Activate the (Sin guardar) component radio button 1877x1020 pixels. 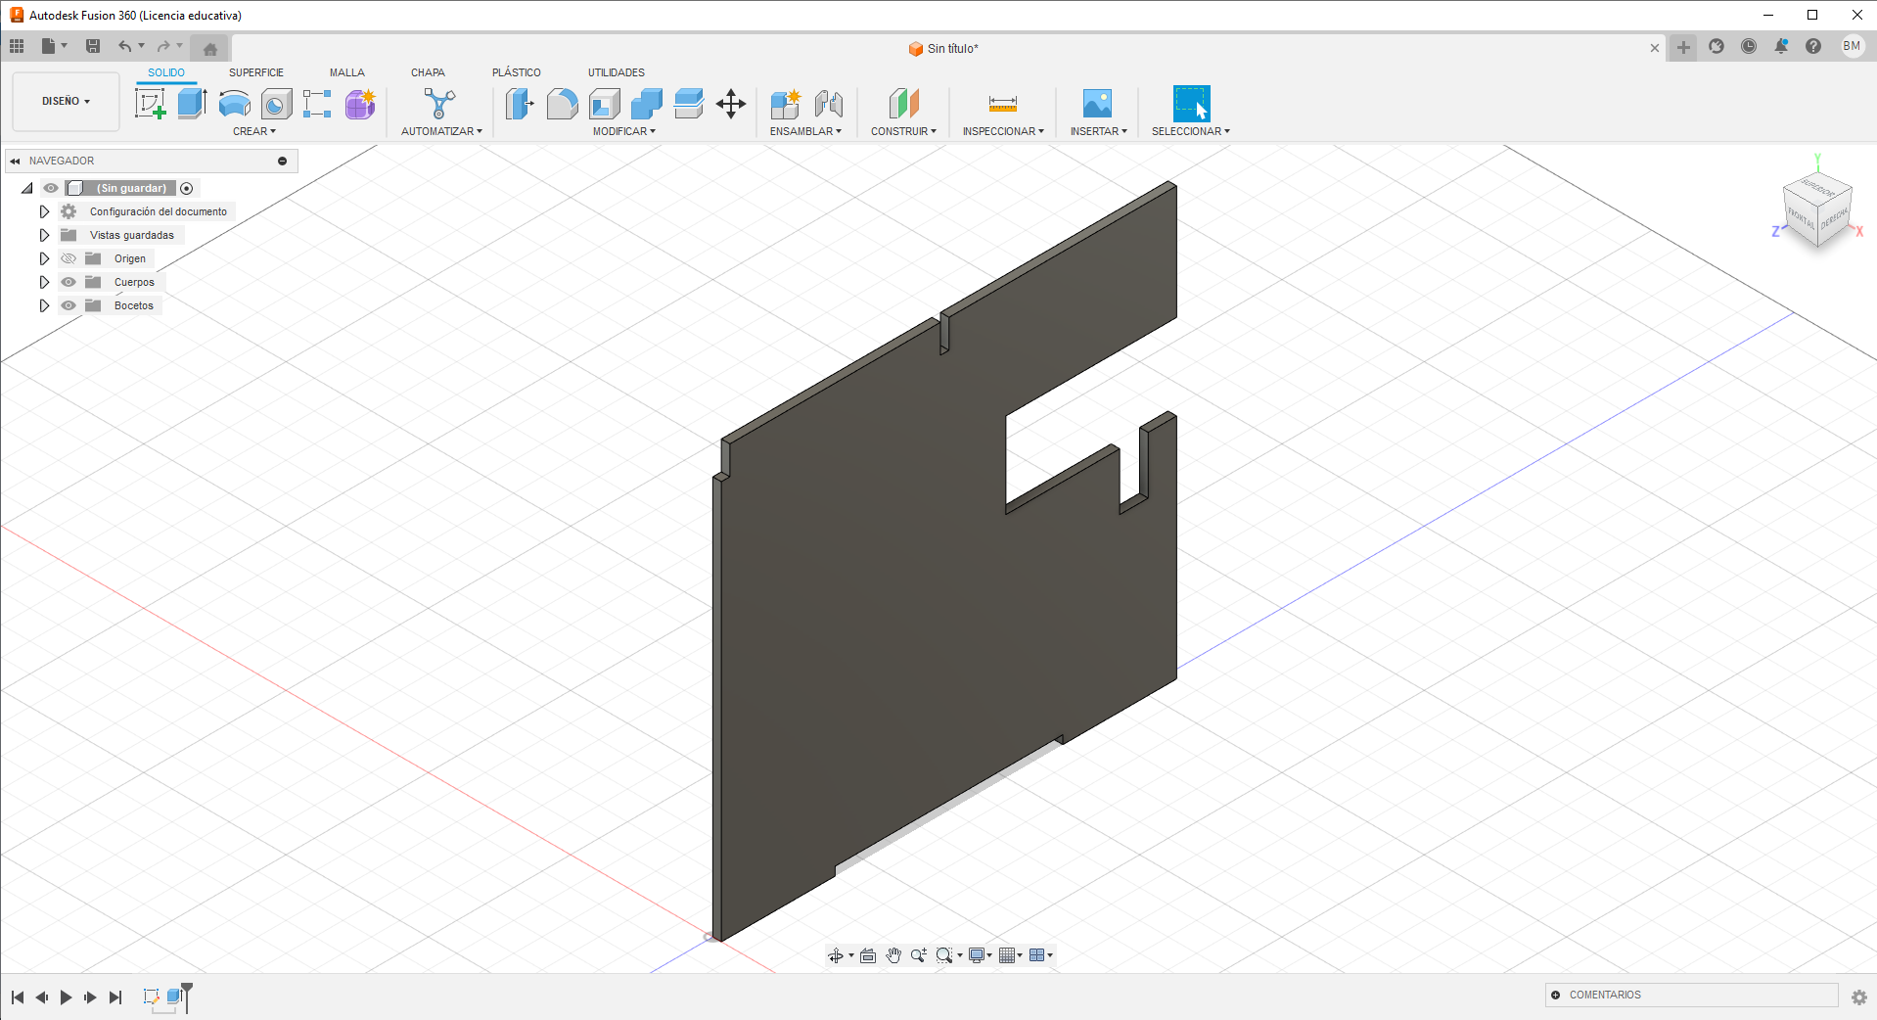187,188
